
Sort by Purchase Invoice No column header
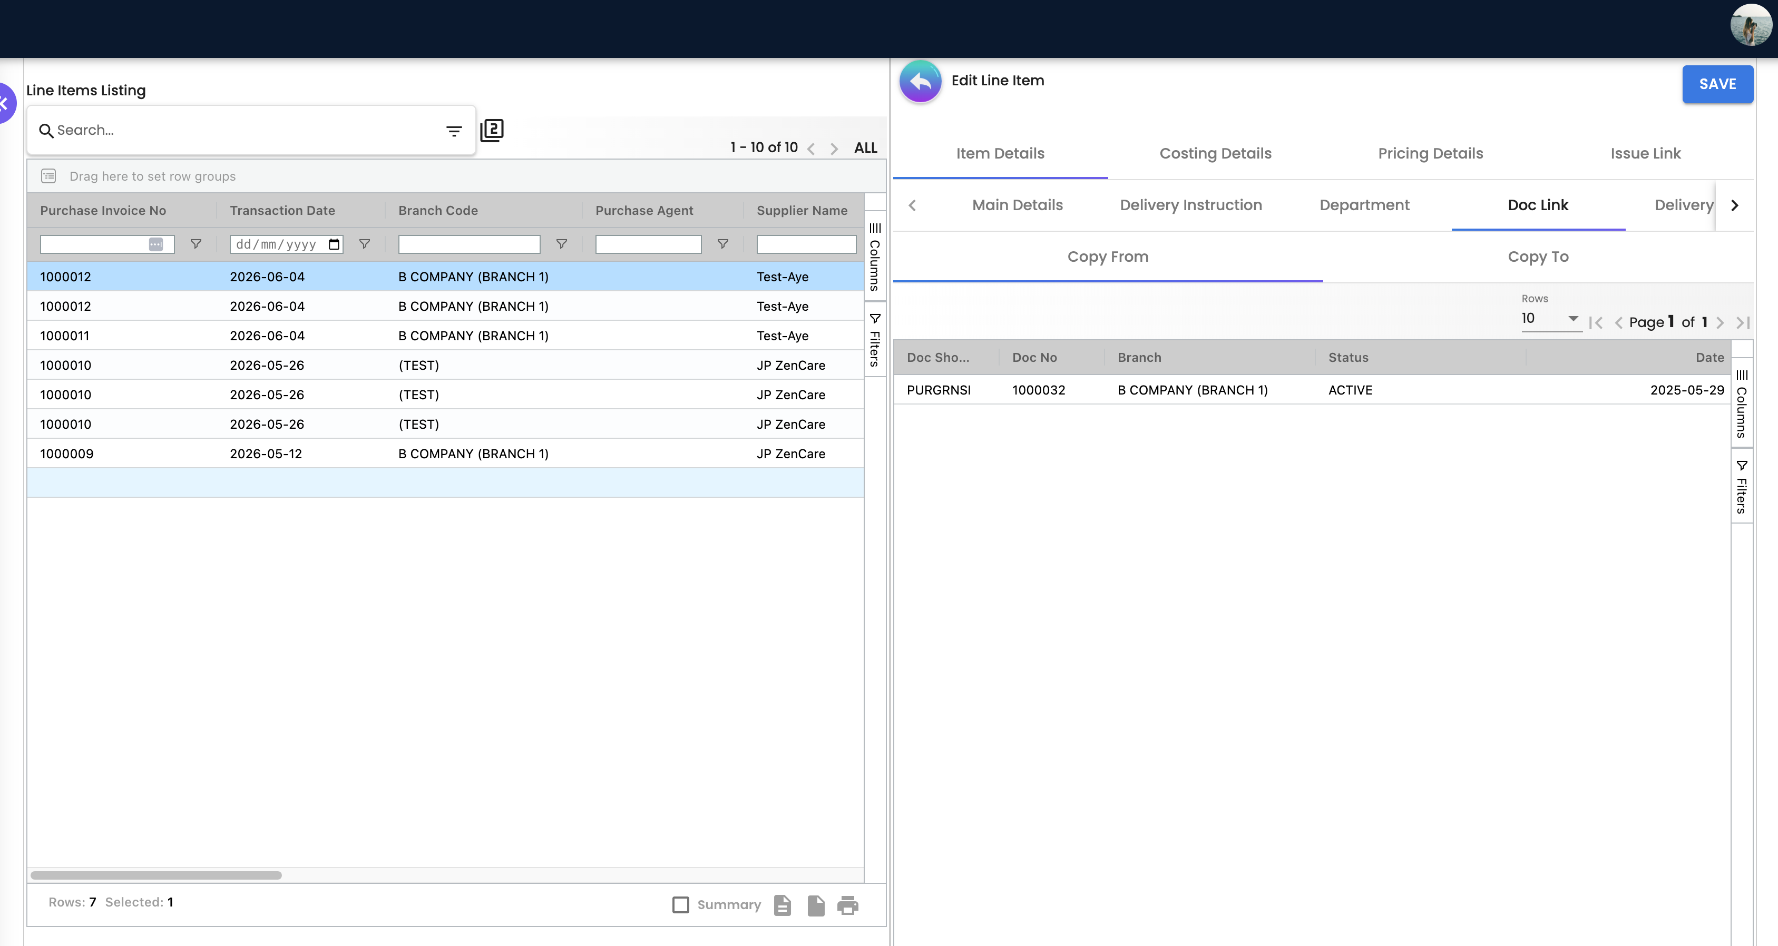103,211
